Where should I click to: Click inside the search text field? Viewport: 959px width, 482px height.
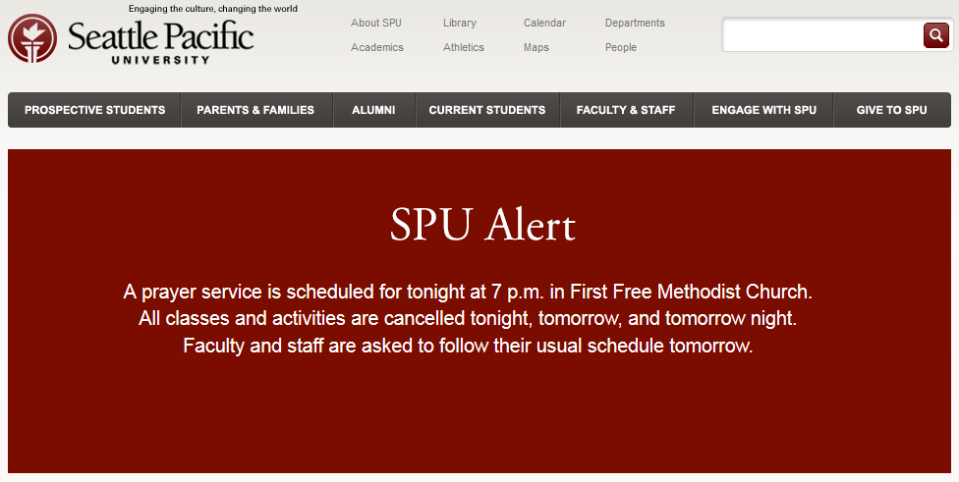tap(822, 35)
